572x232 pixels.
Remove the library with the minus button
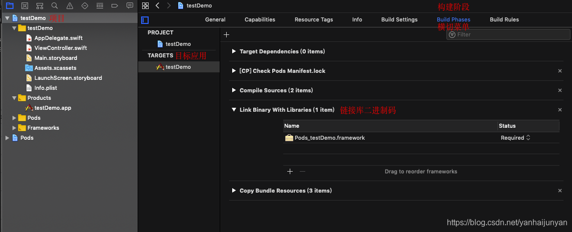[x=302, y=171]
